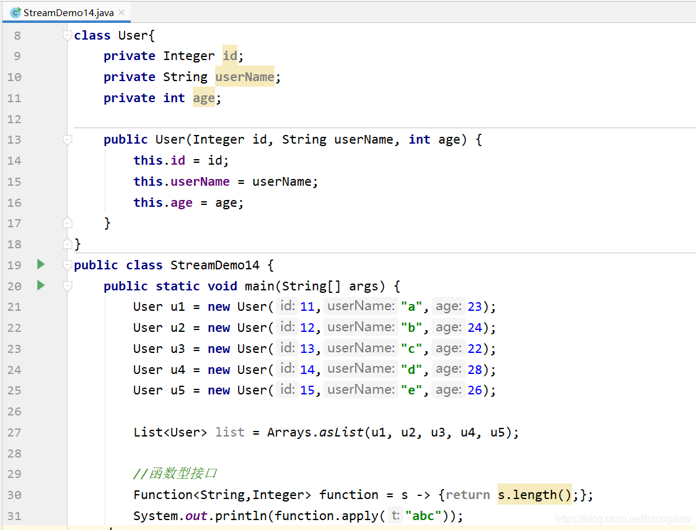Close the StreamDemo14.java tab

pos(121,12)
